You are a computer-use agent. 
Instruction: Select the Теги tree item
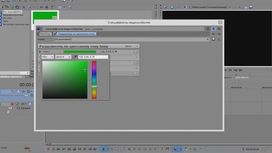(6, 21)
